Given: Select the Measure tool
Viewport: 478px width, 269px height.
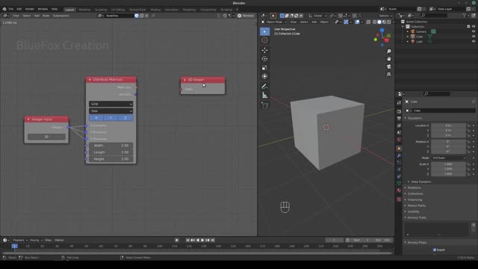Looking at the screenshot, I should pos(264,96).
